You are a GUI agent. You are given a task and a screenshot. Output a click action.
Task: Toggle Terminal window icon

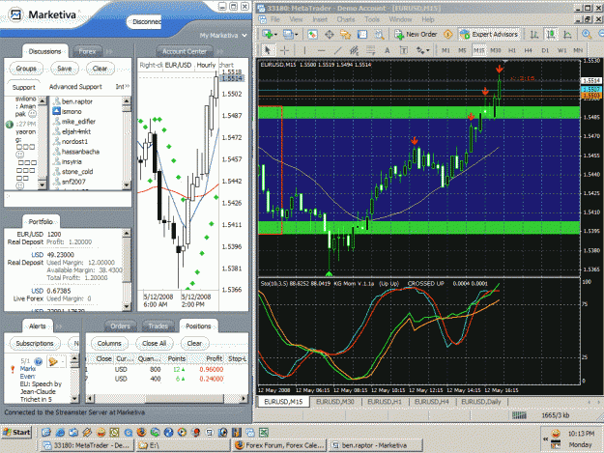(x=362, y=34)
